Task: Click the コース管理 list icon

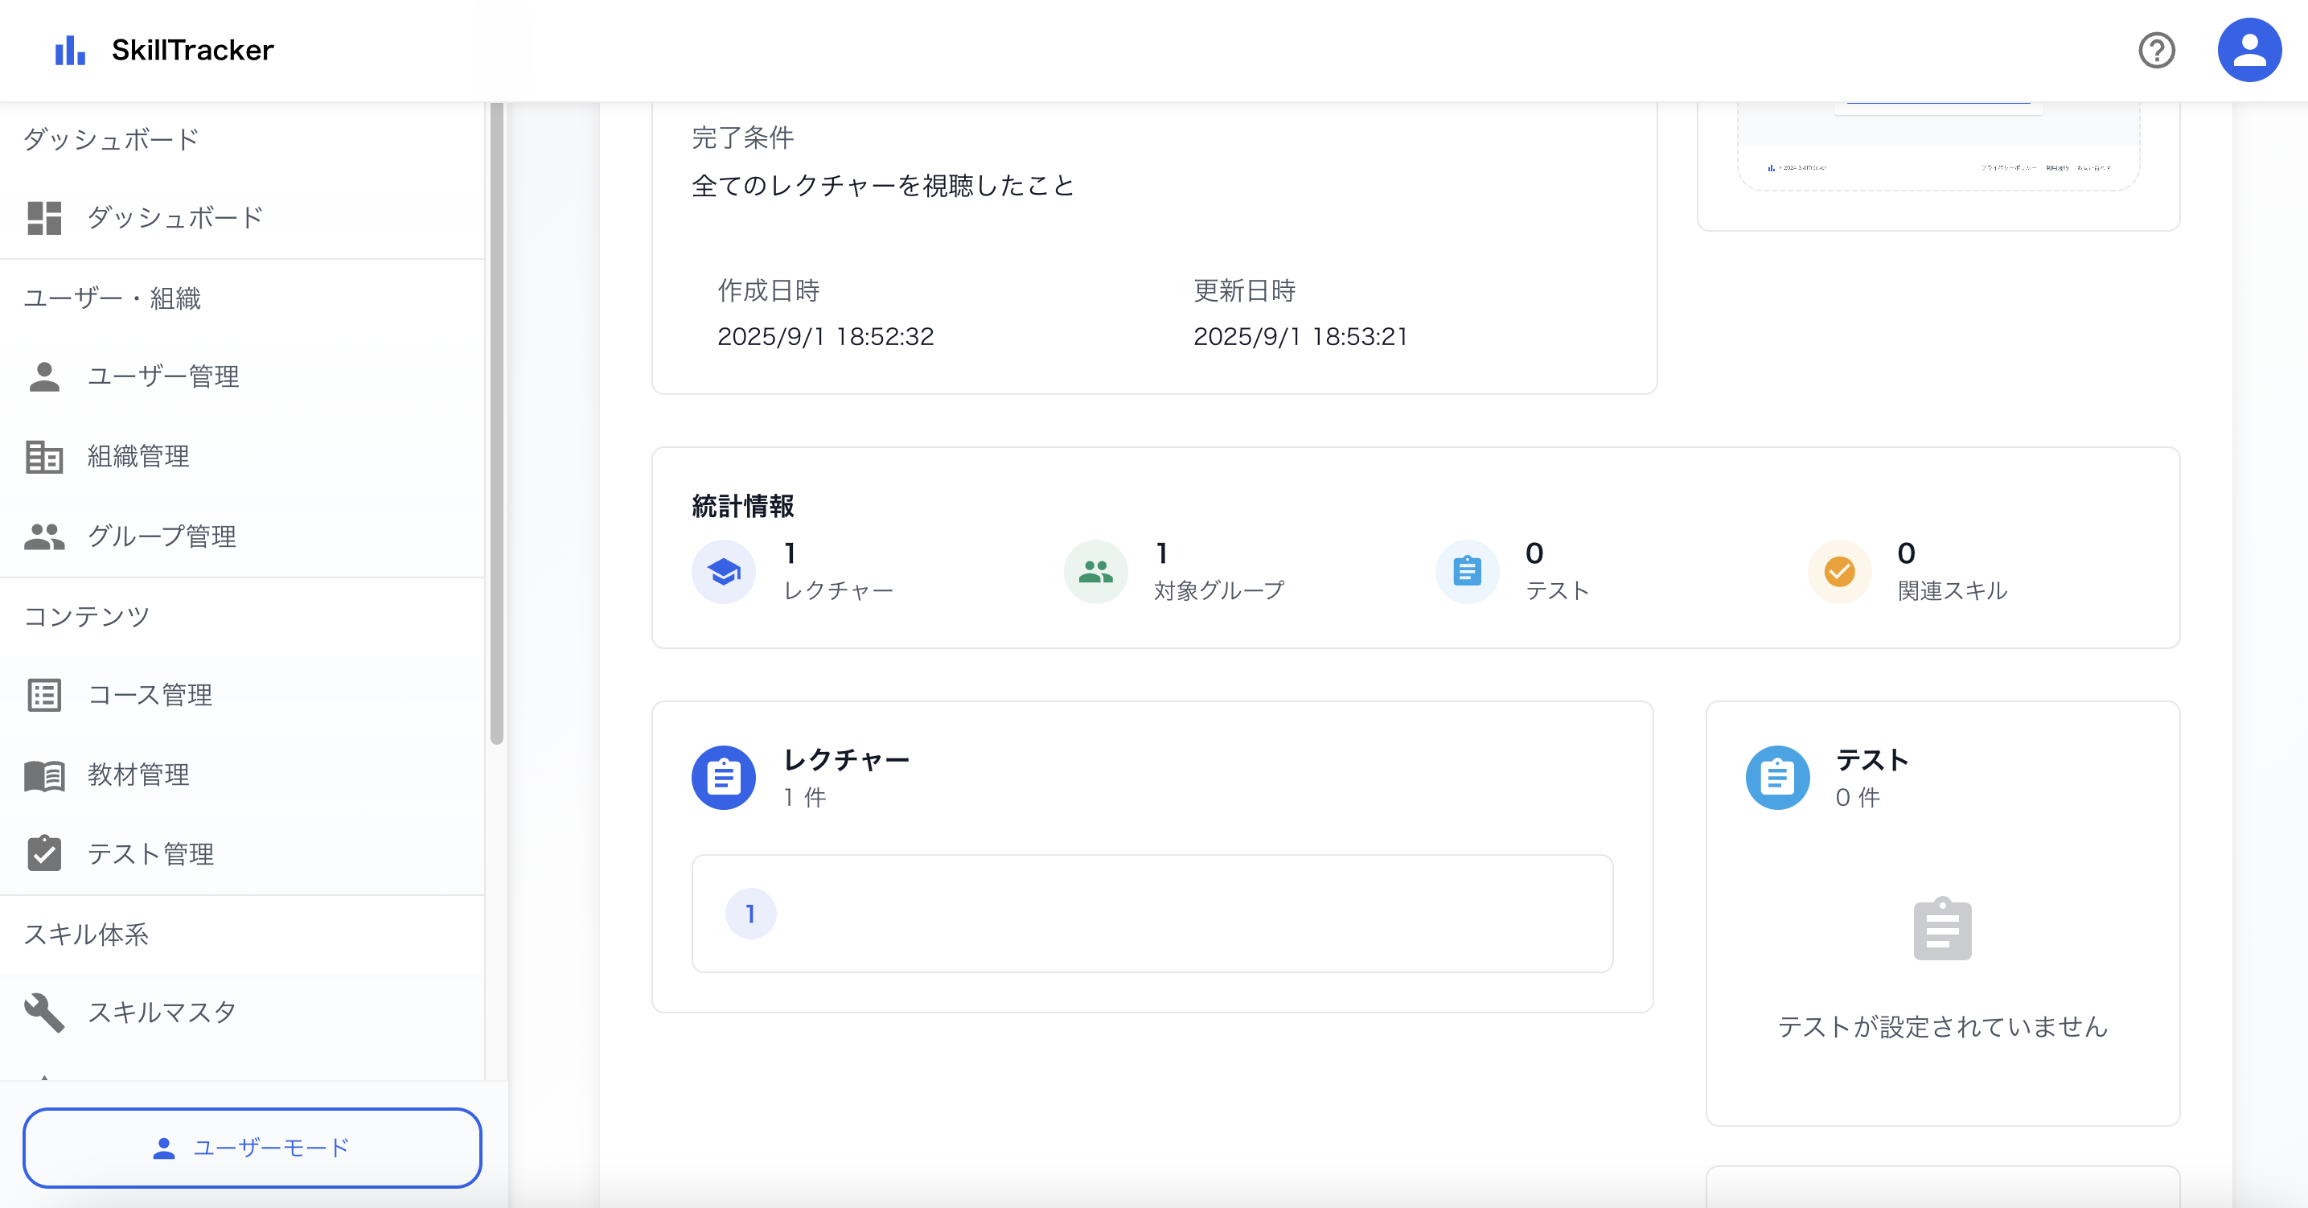Action: (x=45, y=695)
